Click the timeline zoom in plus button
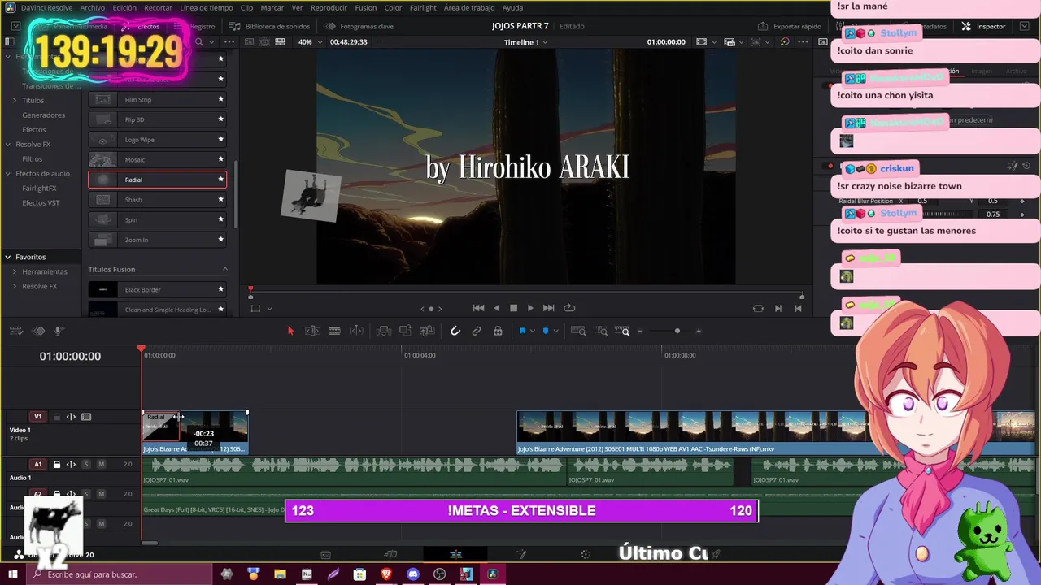The width and height of the screenshot is (1041, 585). click(x=698, y=331)
